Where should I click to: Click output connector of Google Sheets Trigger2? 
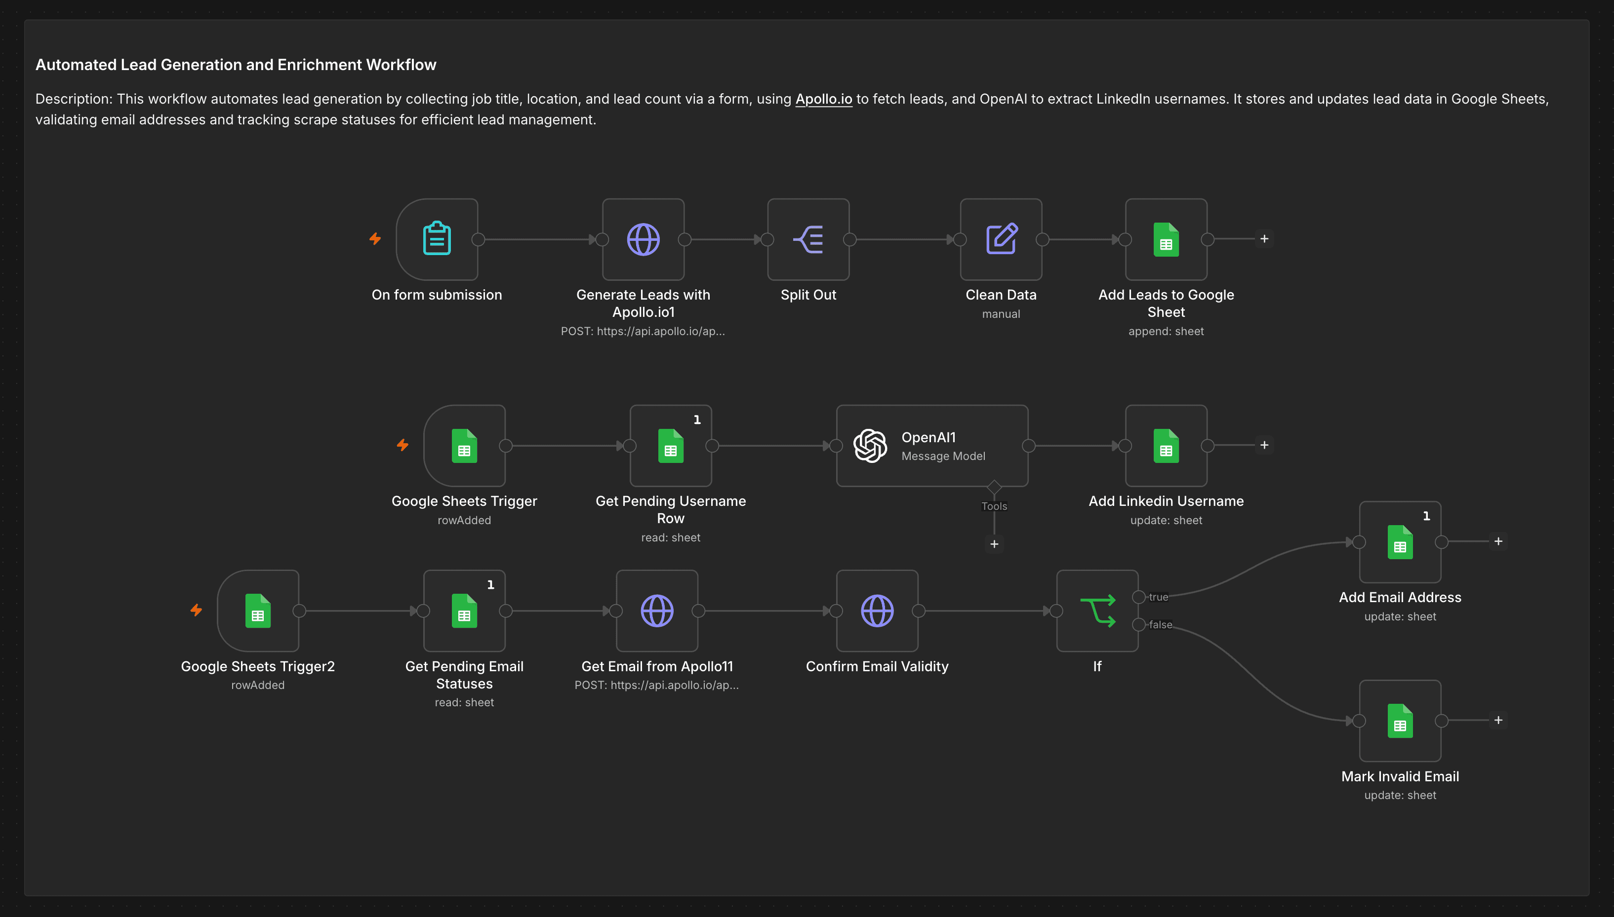tap(299, 611)
